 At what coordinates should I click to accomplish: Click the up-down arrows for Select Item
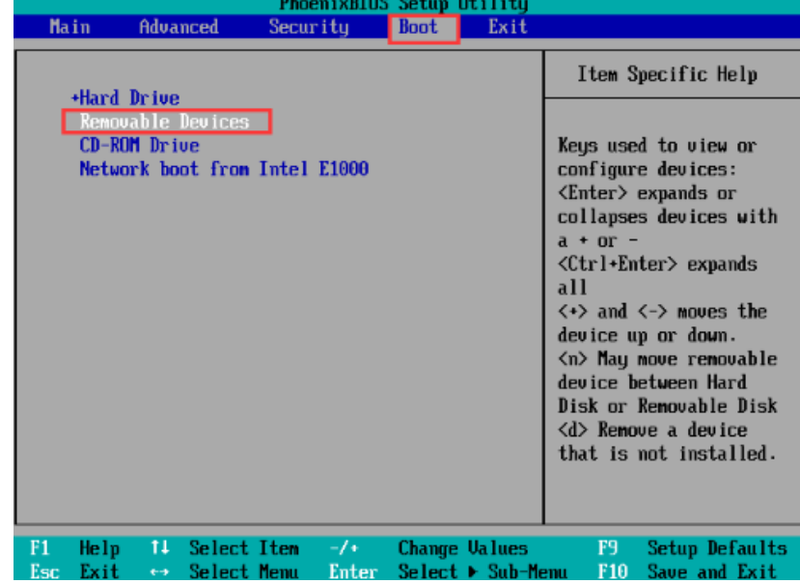pos(160,548)
